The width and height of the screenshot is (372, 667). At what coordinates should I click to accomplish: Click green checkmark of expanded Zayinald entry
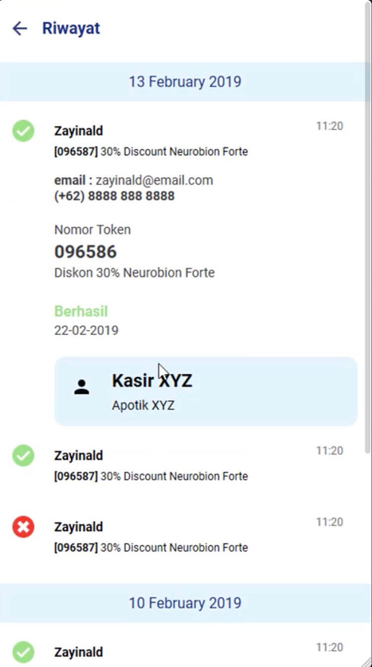[x=23, y=131]
